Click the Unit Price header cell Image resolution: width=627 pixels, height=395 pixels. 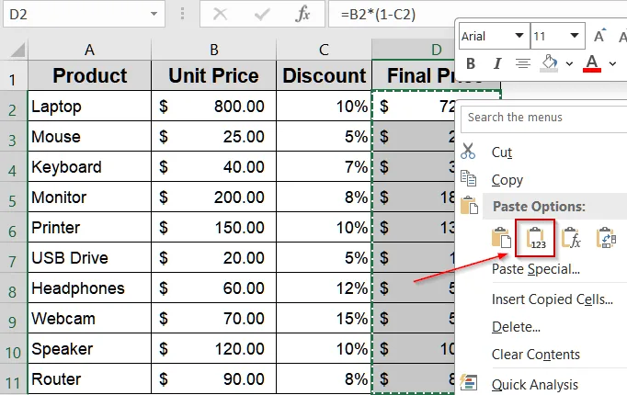coord(214,75)
